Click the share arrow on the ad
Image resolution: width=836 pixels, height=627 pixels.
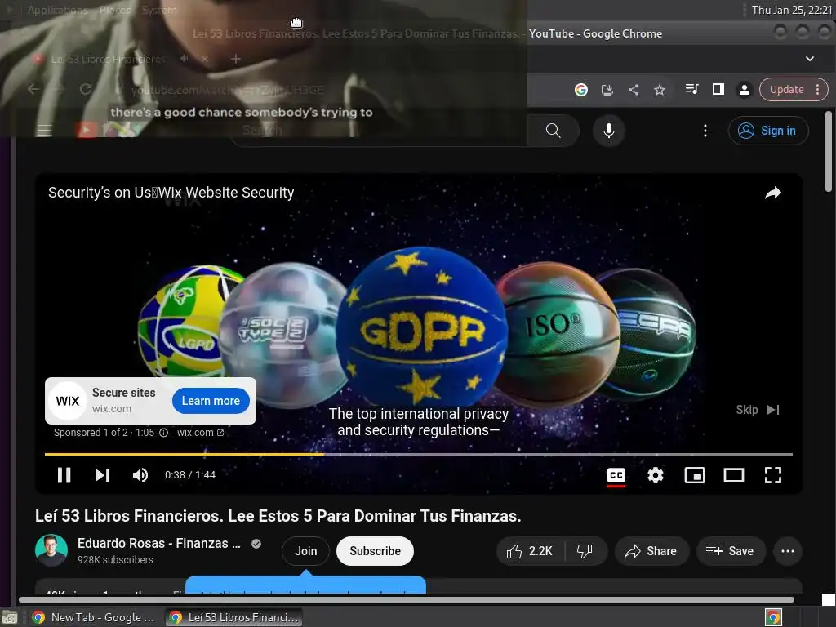(x=773, y=193)
